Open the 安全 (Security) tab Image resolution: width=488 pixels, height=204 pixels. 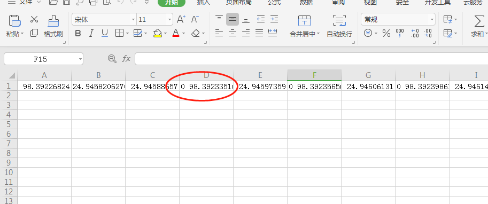click(402, 3)
